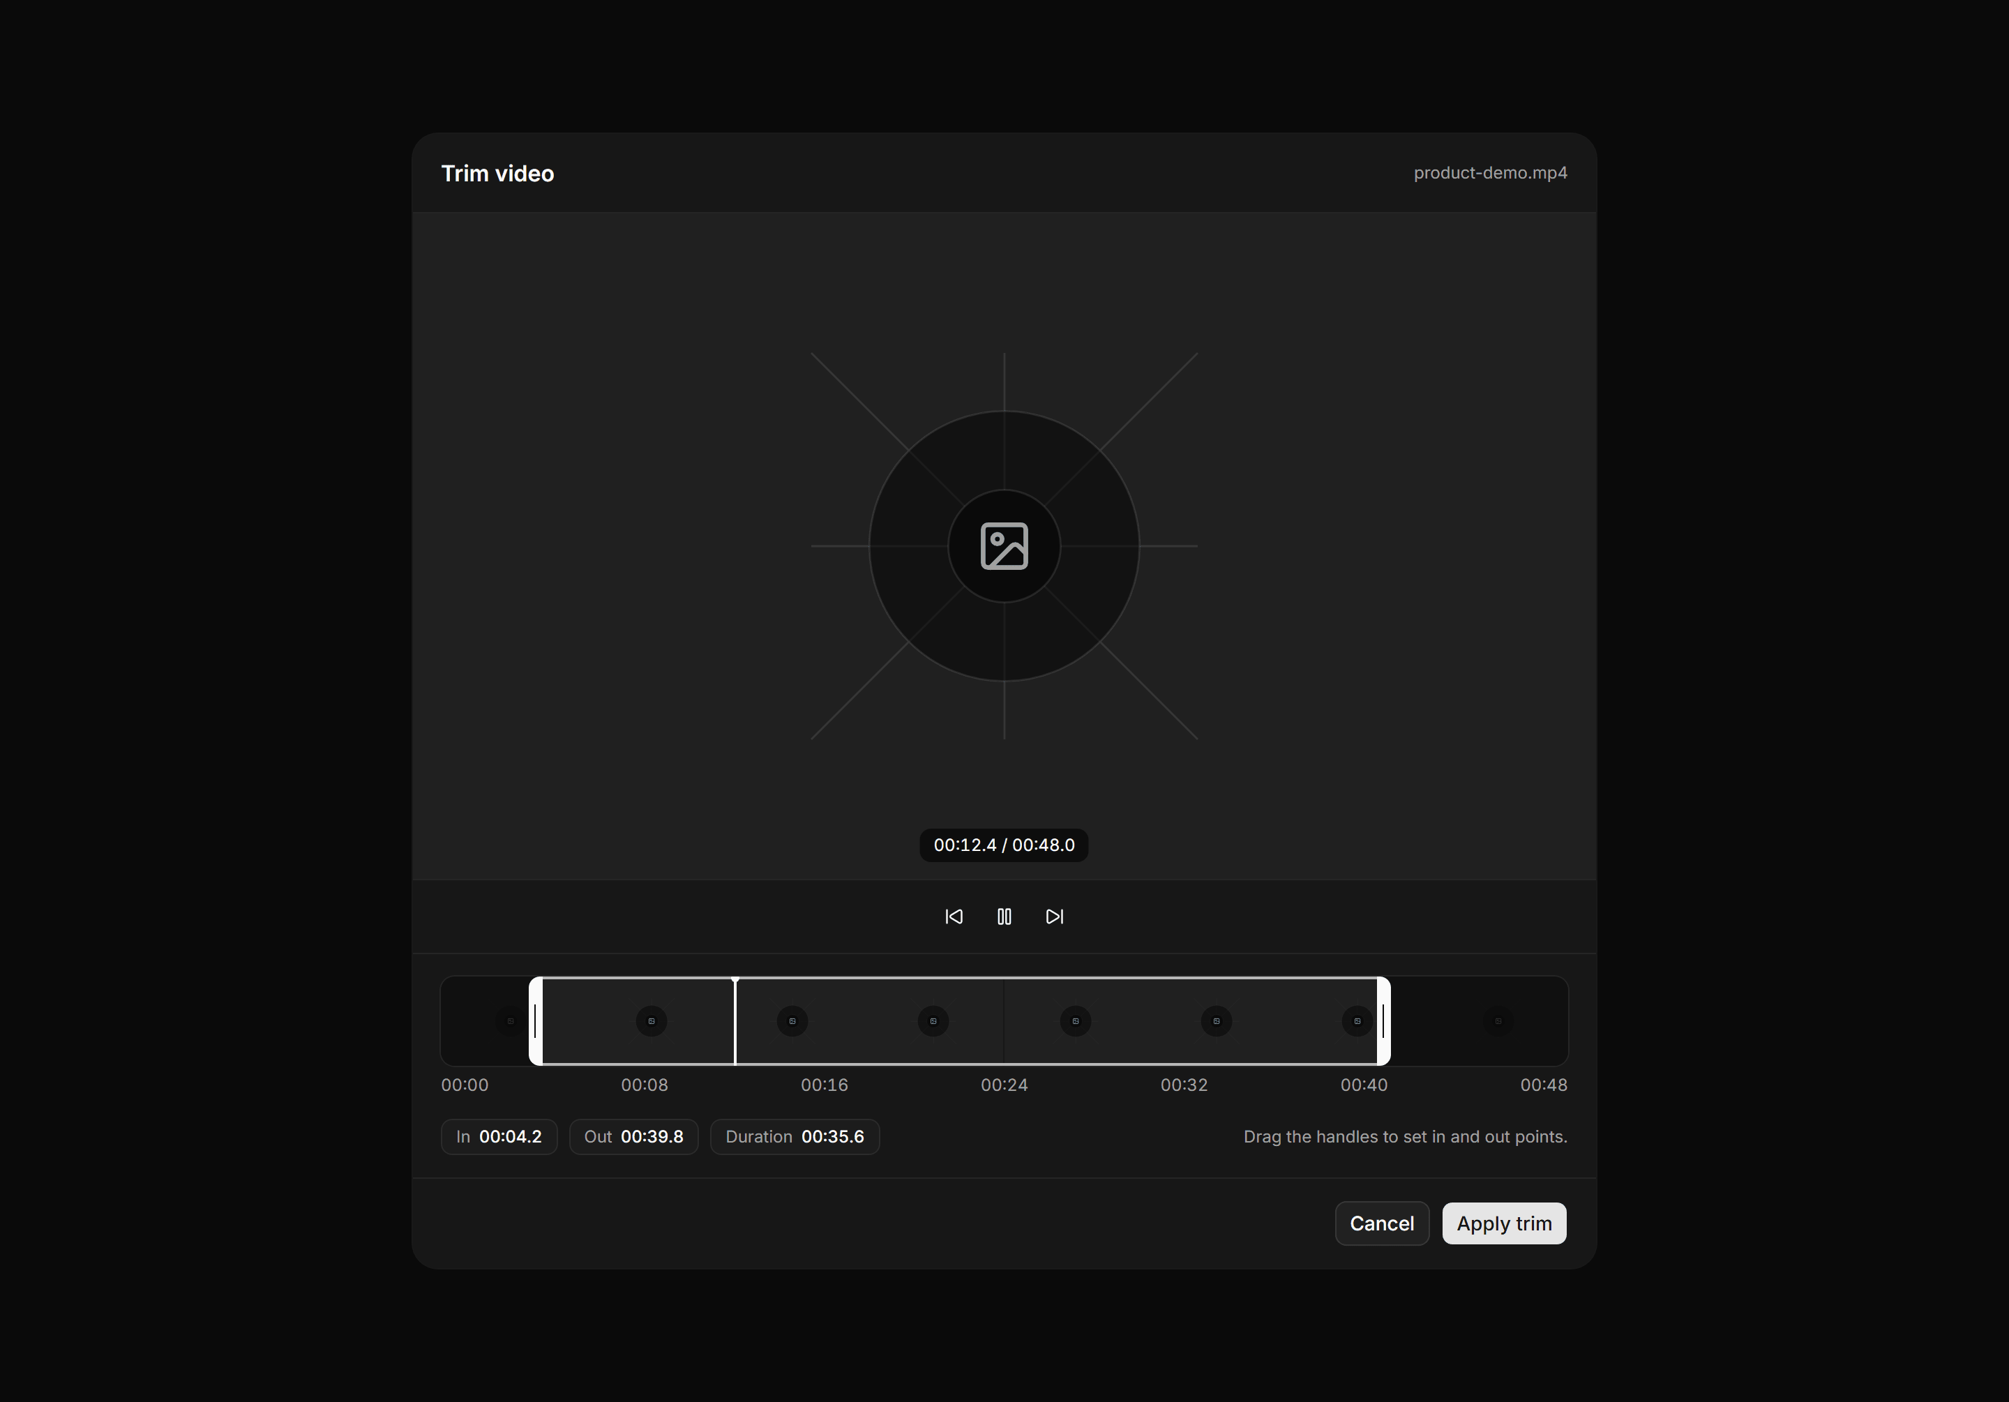Skip to the start of the clip
Viewport: 2009px width, 1402px height.
(954, 917)
